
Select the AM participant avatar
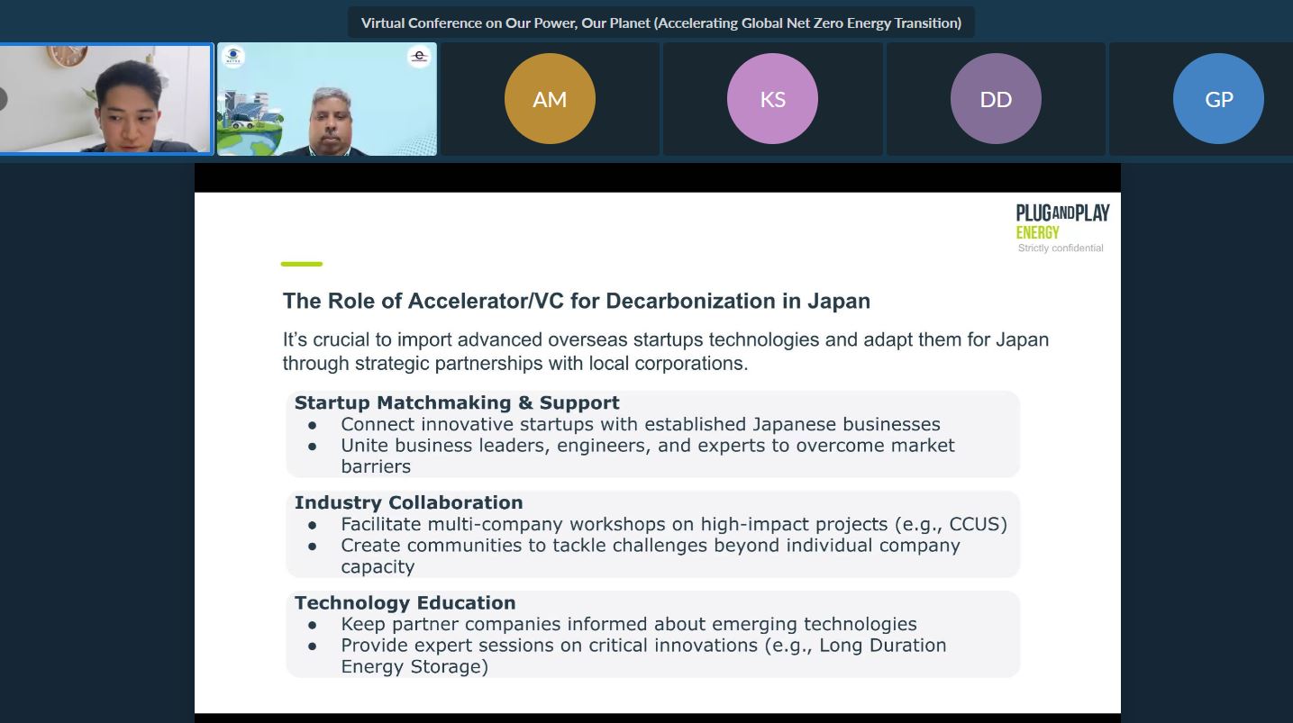pos(550,99)
